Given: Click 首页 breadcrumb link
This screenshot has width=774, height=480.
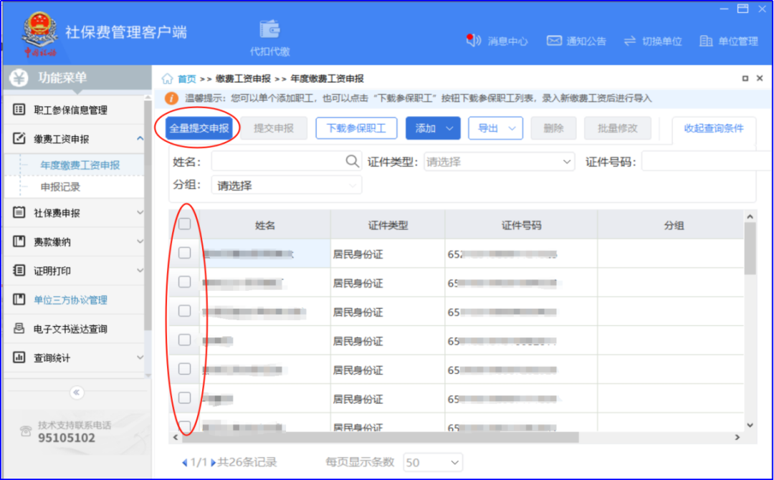Looking at the screenshot, I should click(x=186, y=79).
